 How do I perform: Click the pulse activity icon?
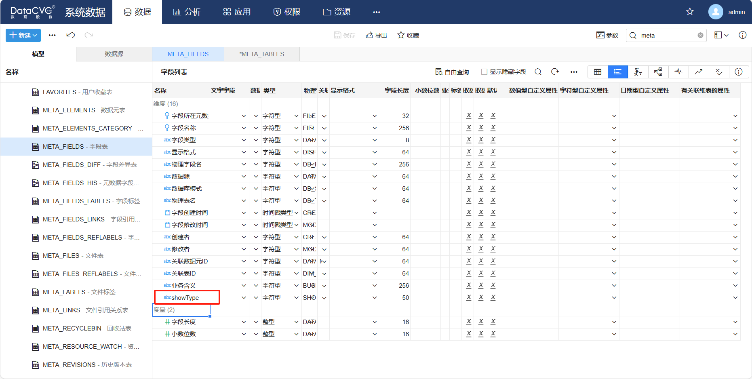coord(678,72)
